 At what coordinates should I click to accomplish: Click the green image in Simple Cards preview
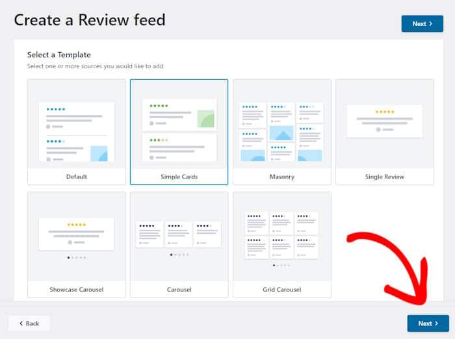click(x=206, y=119)
